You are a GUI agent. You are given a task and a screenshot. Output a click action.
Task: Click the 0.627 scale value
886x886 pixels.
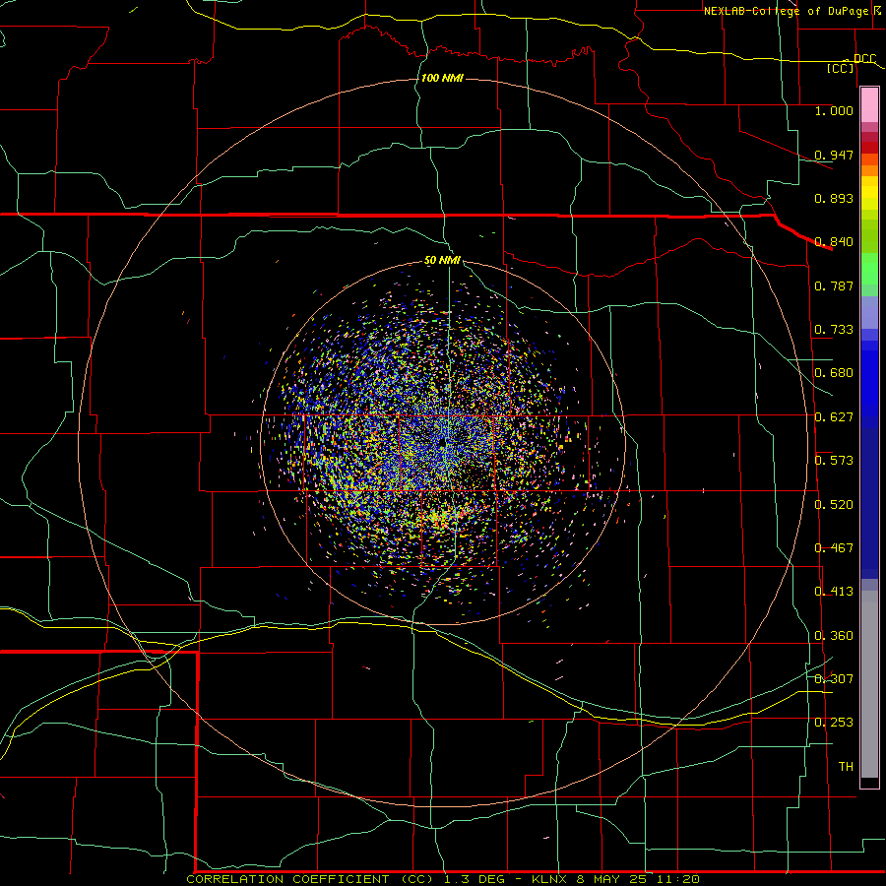tap(834, 417)
